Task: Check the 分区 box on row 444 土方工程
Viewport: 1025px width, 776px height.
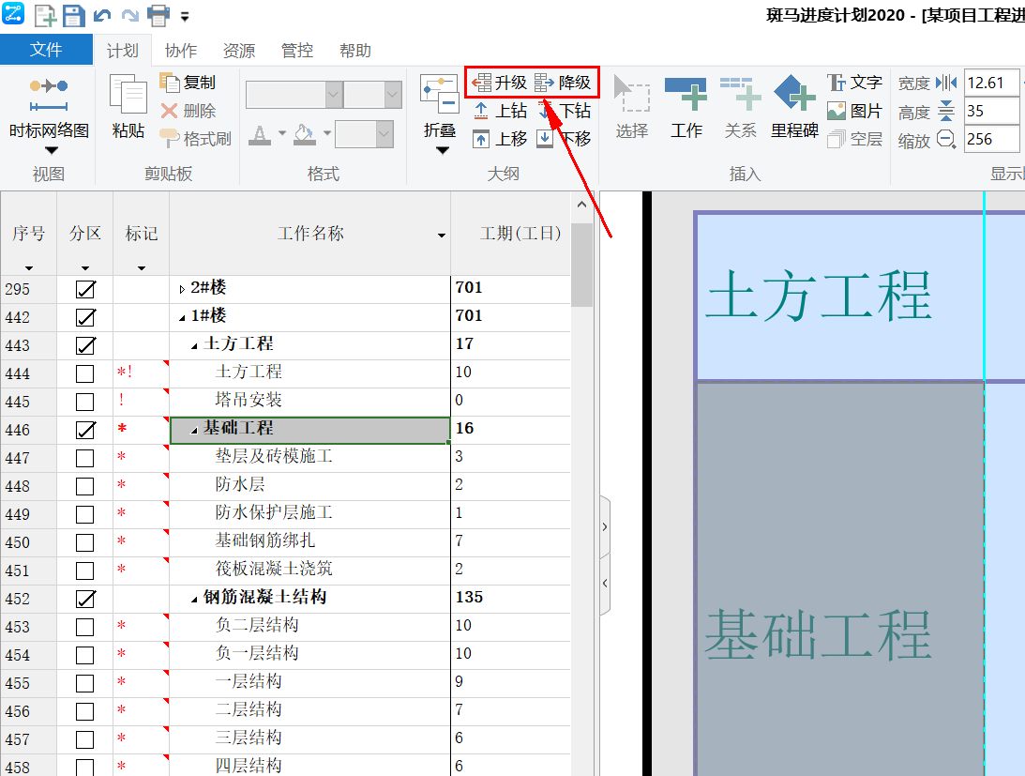Action: coord(85,373)
